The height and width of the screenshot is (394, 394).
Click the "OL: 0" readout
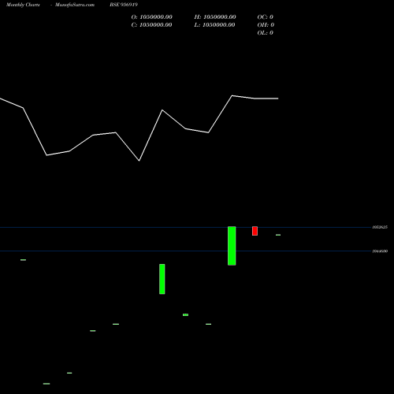click(x=266, y=33)
